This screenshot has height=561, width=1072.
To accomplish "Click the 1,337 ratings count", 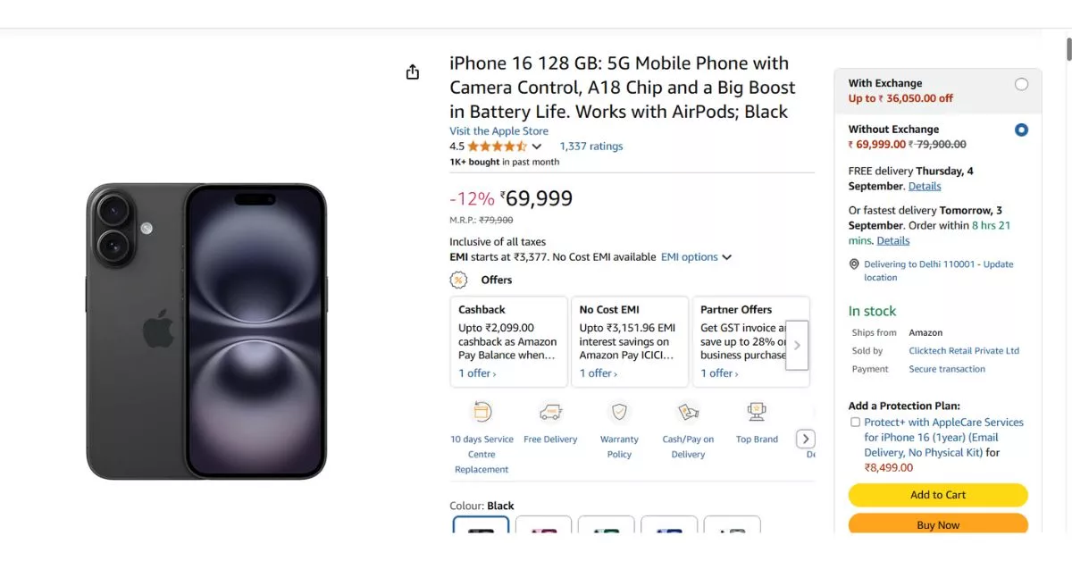I will click(x=590, y=146).
